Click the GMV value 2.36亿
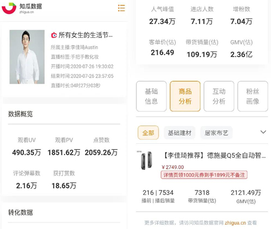Image resolution: width=271 pixels, height=229 pixels. (241, 54)
